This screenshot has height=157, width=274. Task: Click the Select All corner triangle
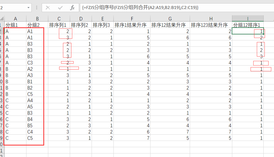pyautogui.click(x=2, y=19)
